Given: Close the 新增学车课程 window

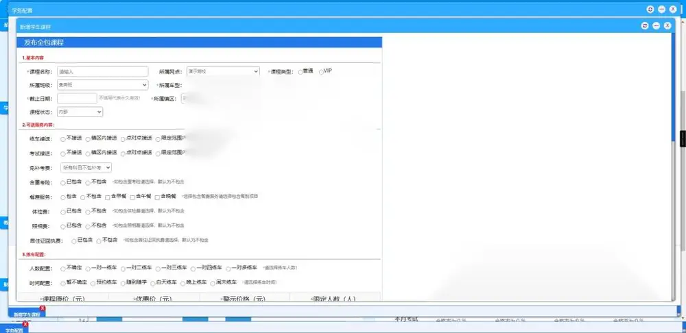Looking at the screenshot, I should click(x=667, y=26).
